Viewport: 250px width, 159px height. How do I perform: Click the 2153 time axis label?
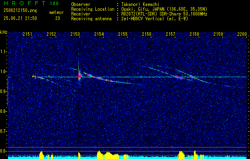coord(75,34)
